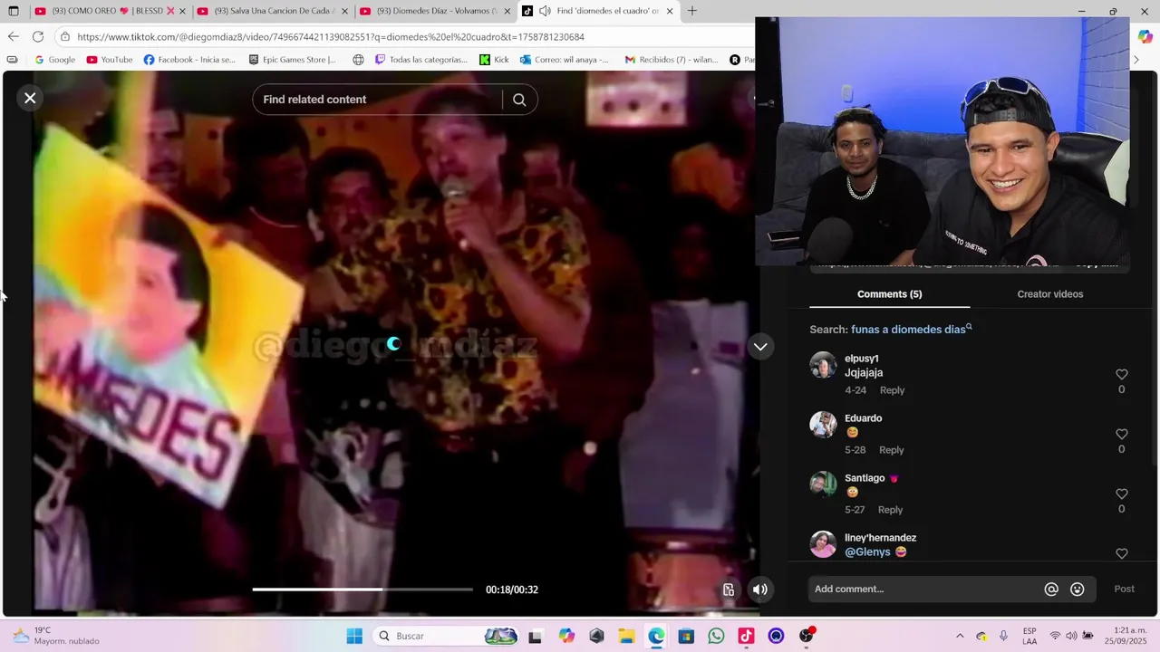Screen dimensions: 1160x652
Task: Go to next video with down chevron
Action: [x=760, y=347]
